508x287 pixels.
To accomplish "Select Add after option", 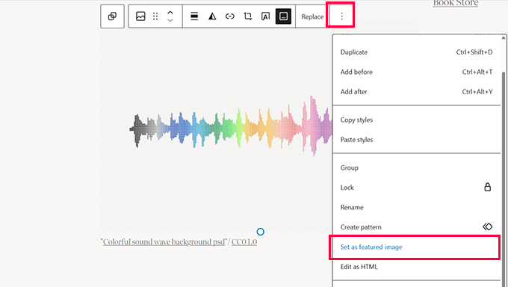I will click(x=417, y=92).
